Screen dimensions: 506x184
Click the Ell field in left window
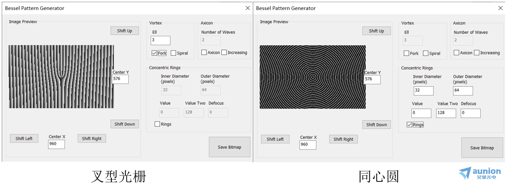click(x=160, y=40)
